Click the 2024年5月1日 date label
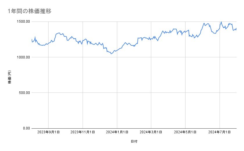The image size is (244, 151). (186, 132)
